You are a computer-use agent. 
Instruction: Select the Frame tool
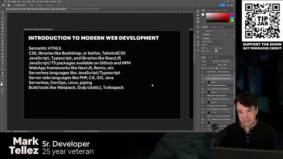point(2,28)
